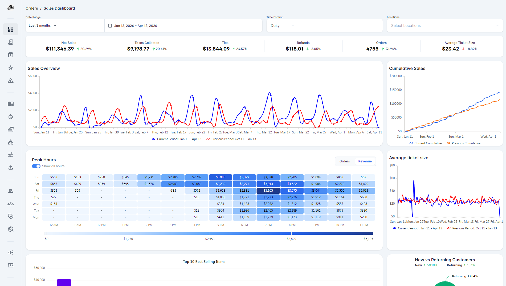The width and height of the screenshot is (506, 286).
Task: Click the Sales Dashboard breadcrumb
Action: point(59,8)
